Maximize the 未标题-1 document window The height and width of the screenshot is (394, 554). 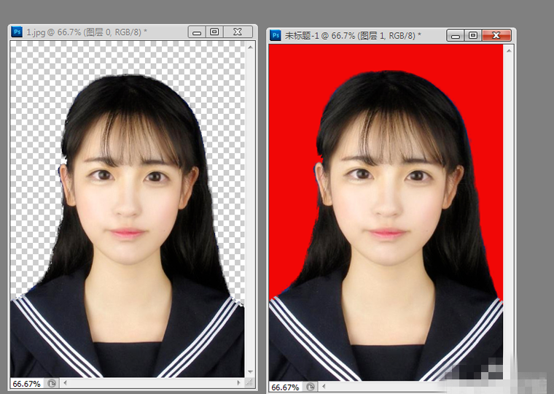click(x=473, y=35)
